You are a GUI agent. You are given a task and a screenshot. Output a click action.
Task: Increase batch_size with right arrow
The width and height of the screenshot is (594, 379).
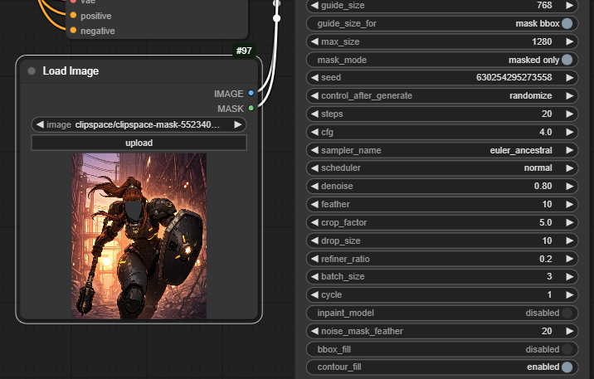coord(569,277)
